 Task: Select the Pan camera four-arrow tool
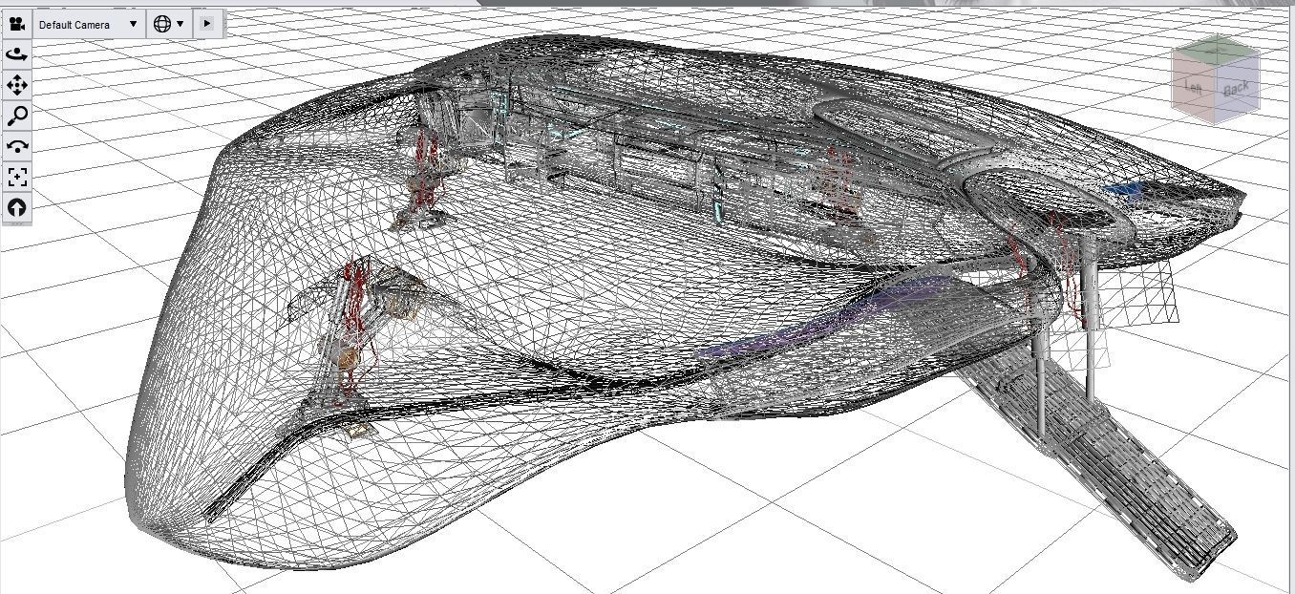click(x=16, y=85)
